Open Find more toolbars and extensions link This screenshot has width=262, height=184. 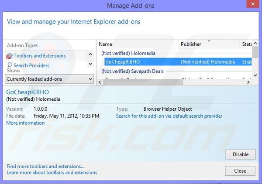45,166
